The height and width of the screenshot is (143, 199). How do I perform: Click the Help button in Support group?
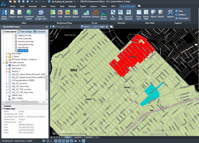[179, 11]
